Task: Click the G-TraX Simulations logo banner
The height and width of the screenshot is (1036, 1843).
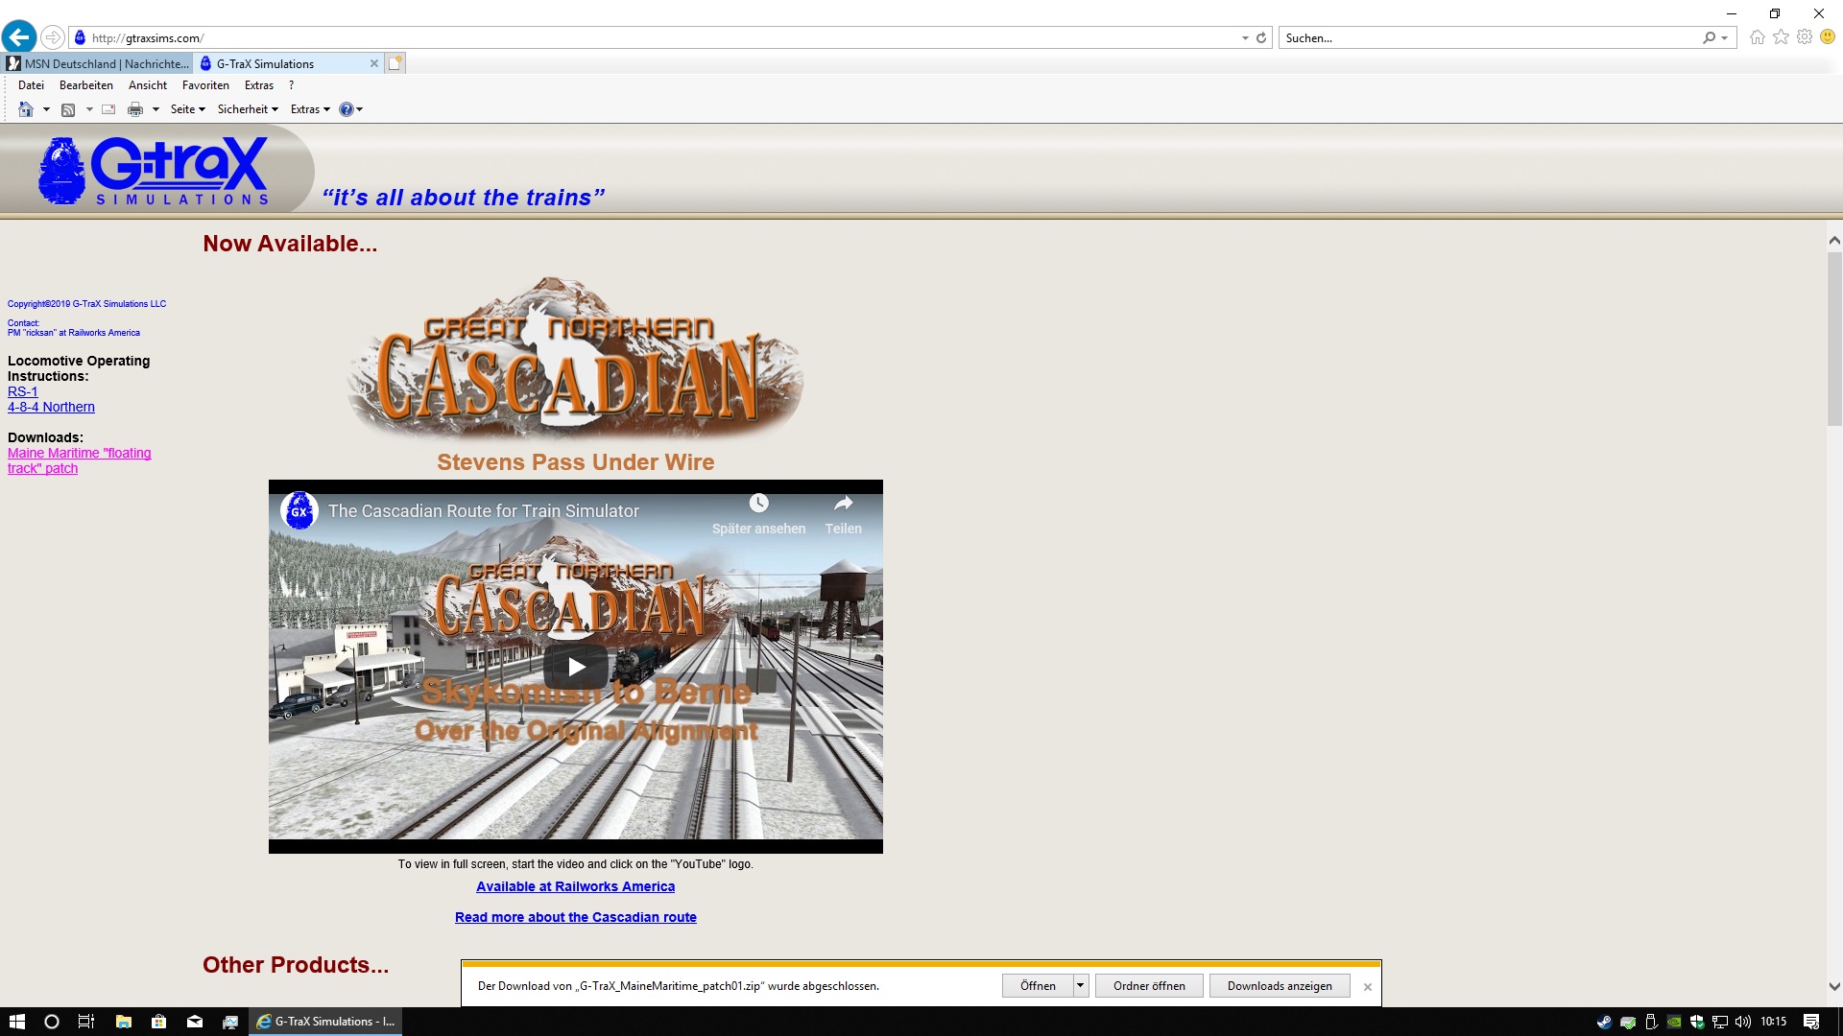Action: [154, 171]
